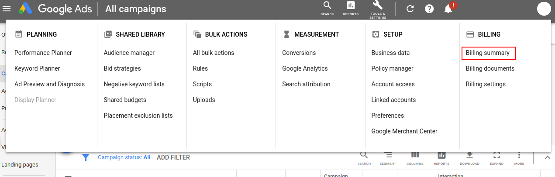Open Performance Planner
This screenshot has width=555, height=177.
(x=43, y=53)
